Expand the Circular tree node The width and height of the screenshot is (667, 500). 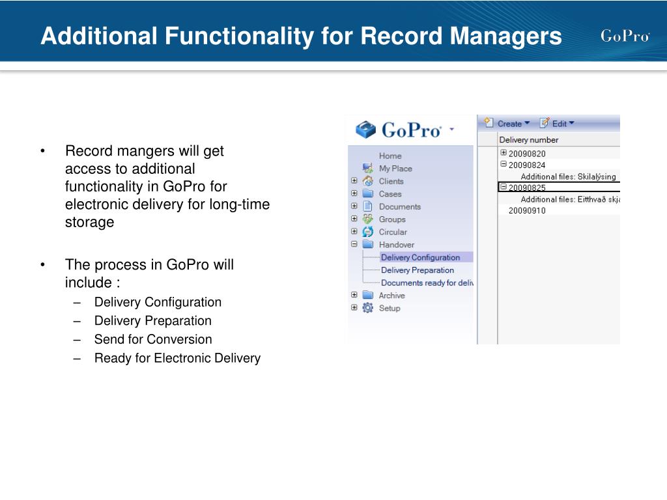point(354,231)
